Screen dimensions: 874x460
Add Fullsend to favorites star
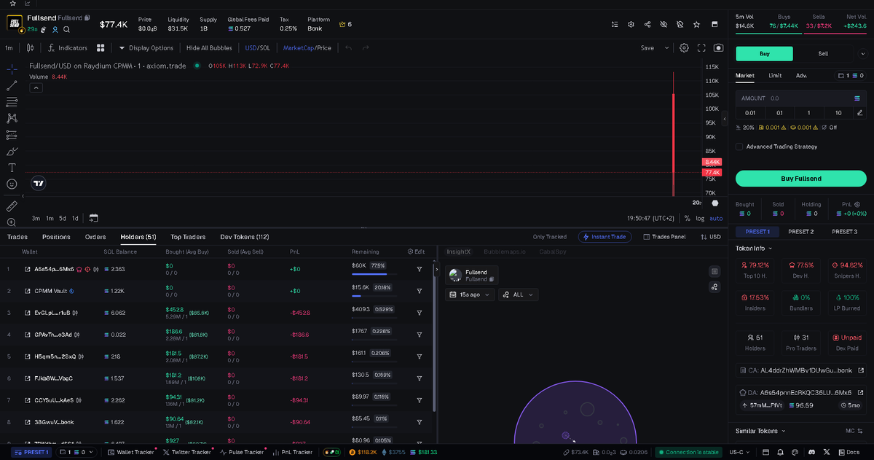coord(696,24)
